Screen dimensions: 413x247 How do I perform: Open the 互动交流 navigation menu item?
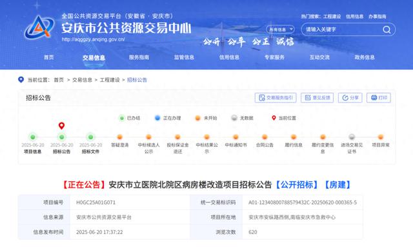pos(319,57)
